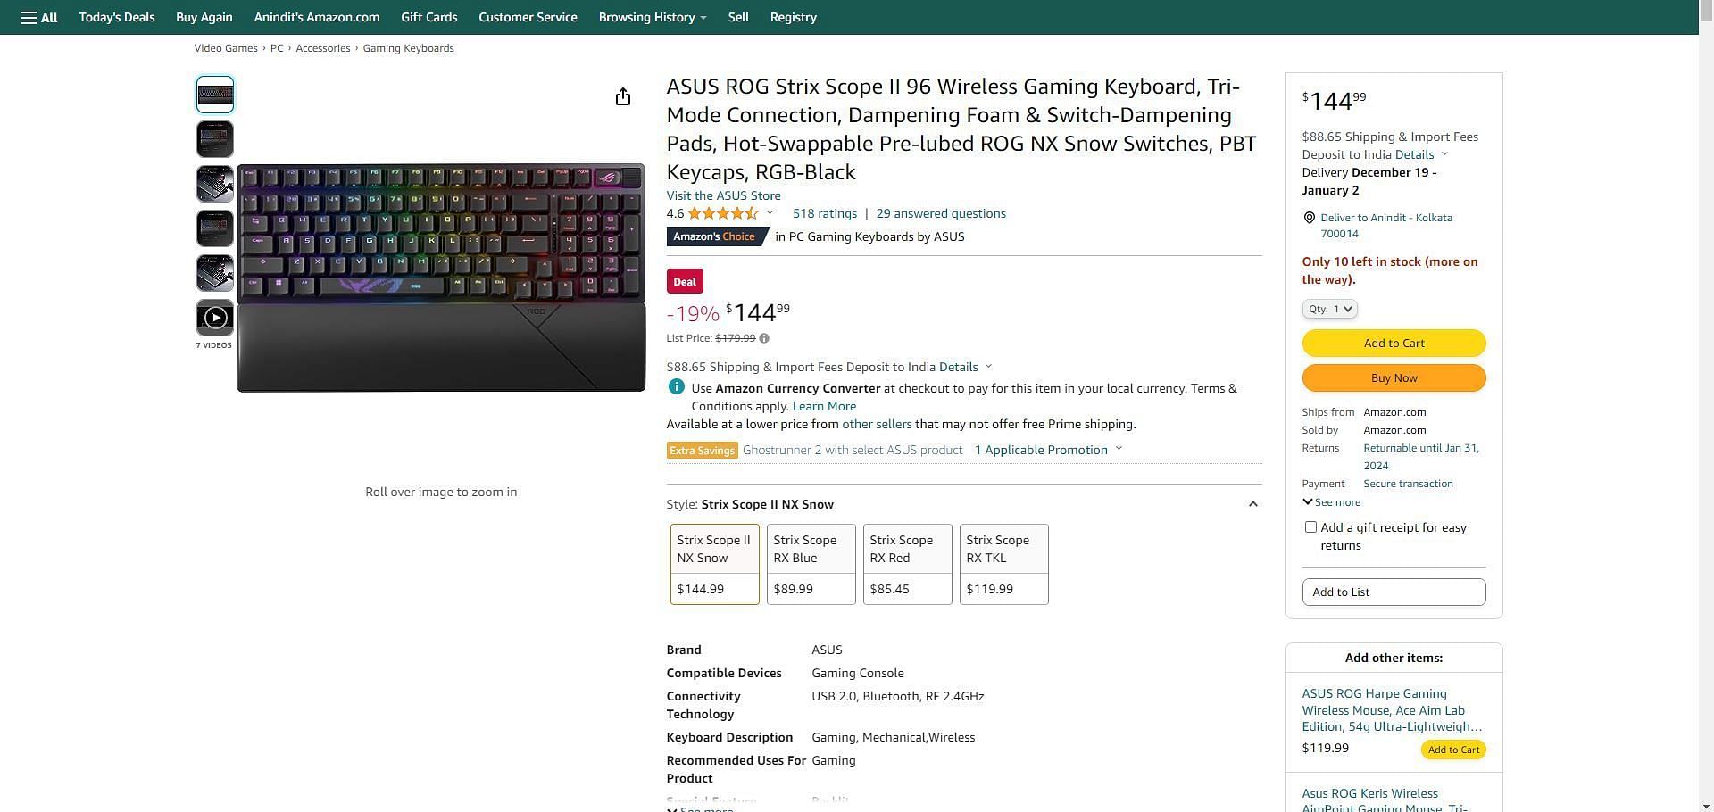The width and height of the screenshot is (1714, 812).
Task: Click the Amazon's Choice badge
Action: tap(717, 236)
